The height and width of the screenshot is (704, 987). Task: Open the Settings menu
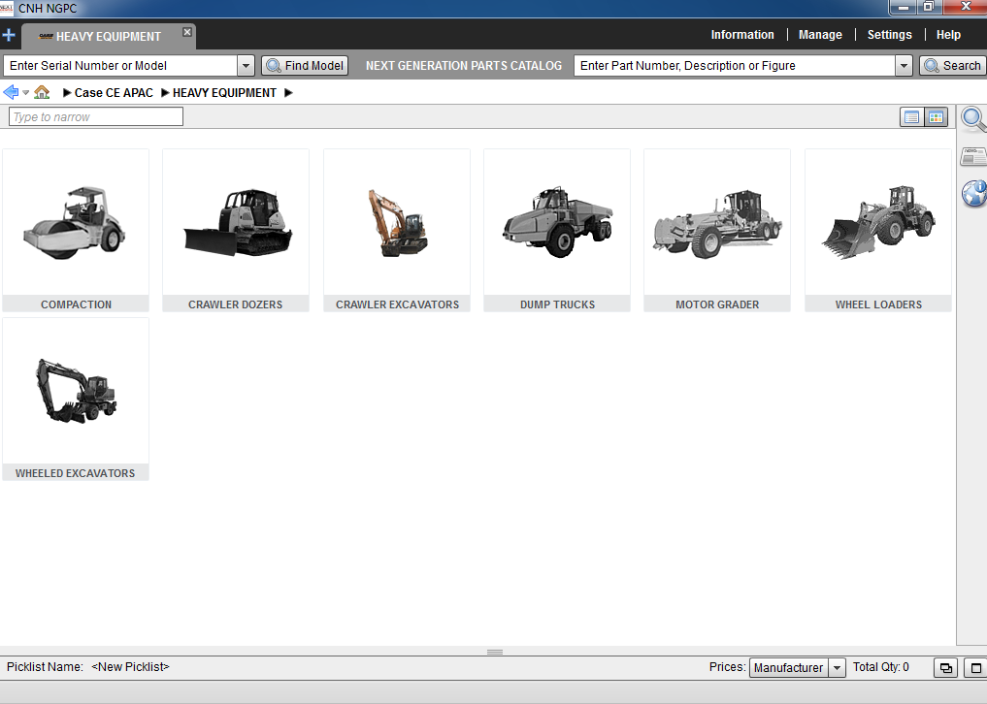889,35
